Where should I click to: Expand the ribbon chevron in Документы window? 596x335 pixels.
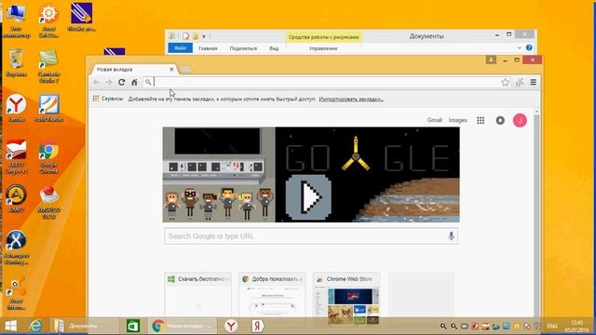520,47
